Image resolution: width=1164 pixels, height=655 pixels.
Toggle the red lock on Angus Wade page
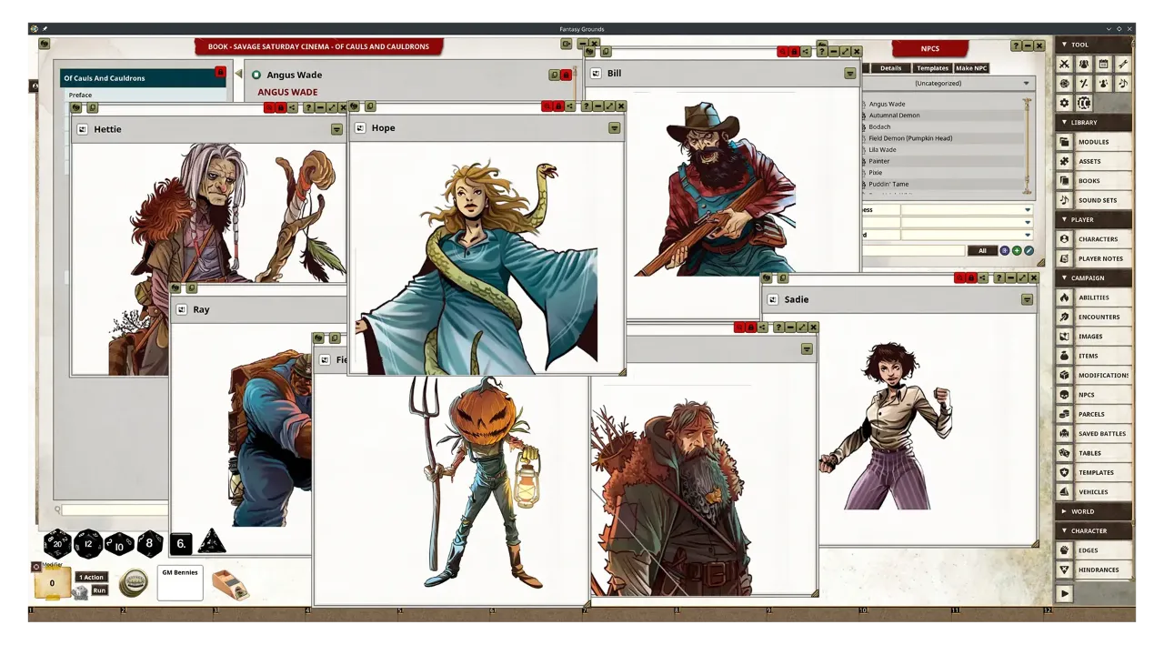point(566,75)
